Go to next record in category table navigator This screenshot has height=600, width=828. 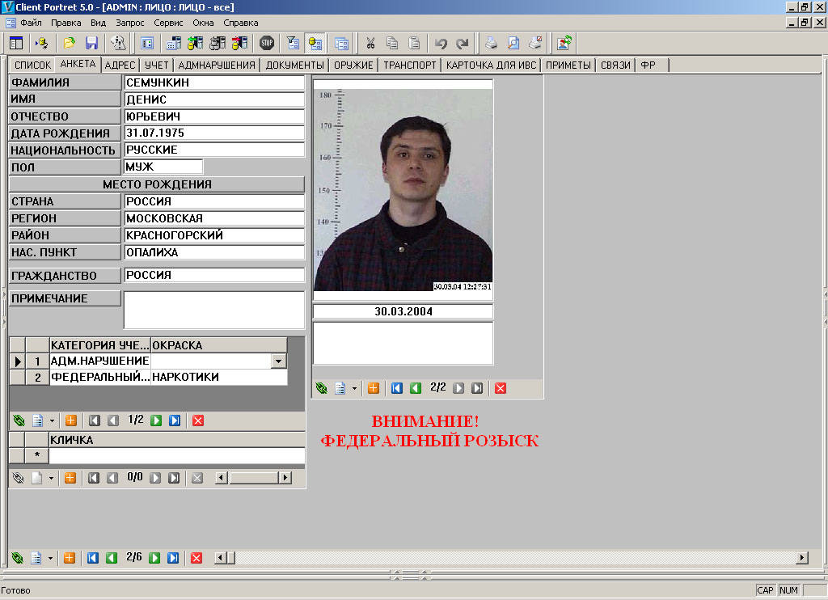pos(156,420)
